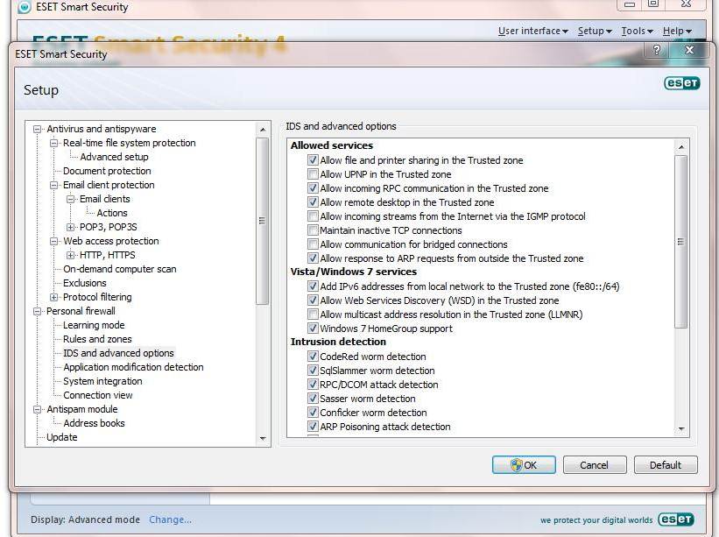Open Learning mode settings
719x537 pixels.
tap(94, 325)
